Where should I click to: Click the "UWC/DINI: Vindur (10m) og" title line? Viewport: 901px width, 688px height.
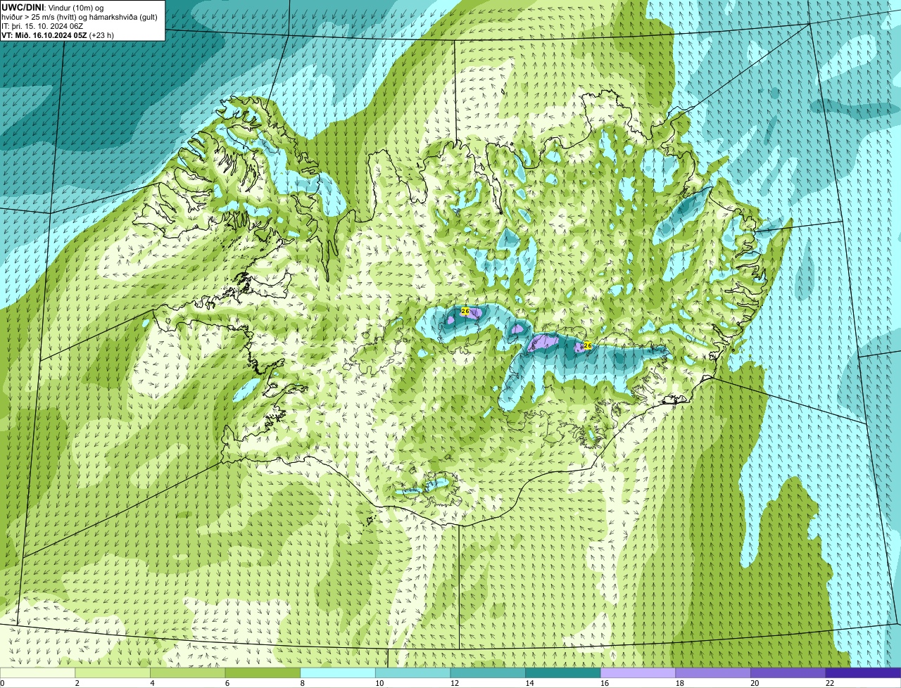tap(53, 7)
